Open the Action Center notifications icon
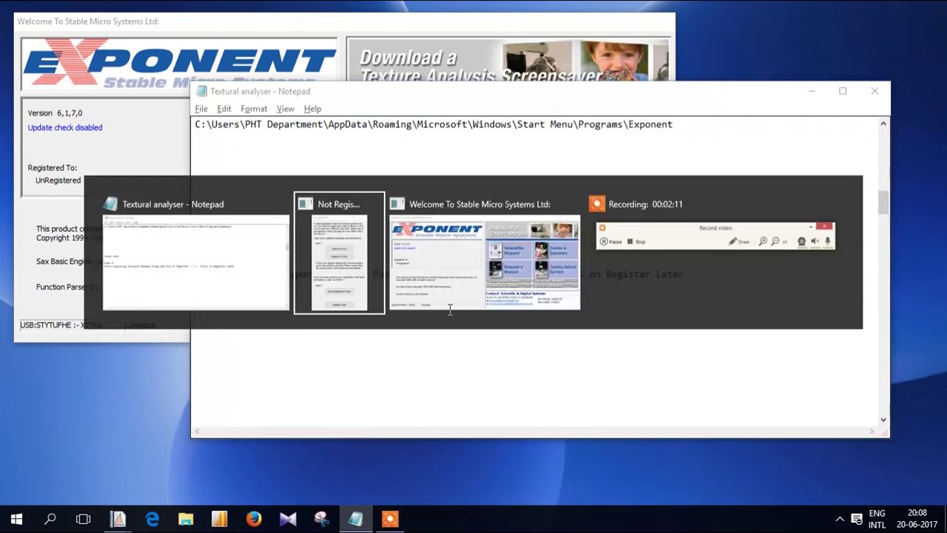The height and width of the screenshot is (533, 947). click(857, 519)
